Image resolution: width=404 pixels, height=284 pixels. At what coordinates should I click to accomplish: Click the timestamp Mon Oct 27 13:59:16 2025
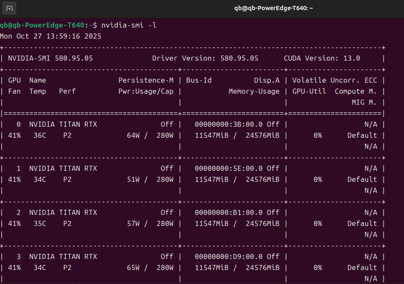coord(51,36)
